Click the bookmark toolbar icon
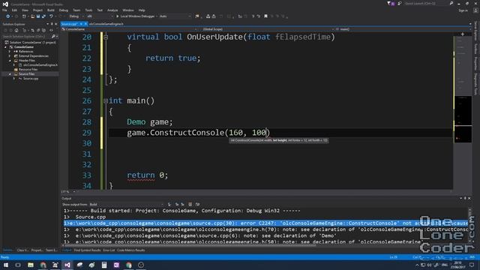Screen dimensions: 480x270 point(265,16)
